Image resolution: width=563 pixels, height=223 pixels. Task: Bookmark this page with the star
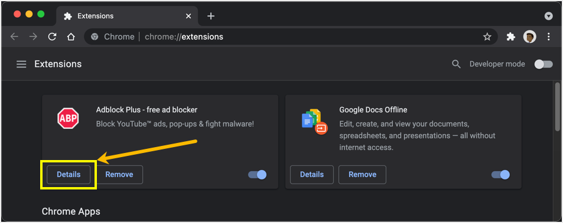point(487,37)
